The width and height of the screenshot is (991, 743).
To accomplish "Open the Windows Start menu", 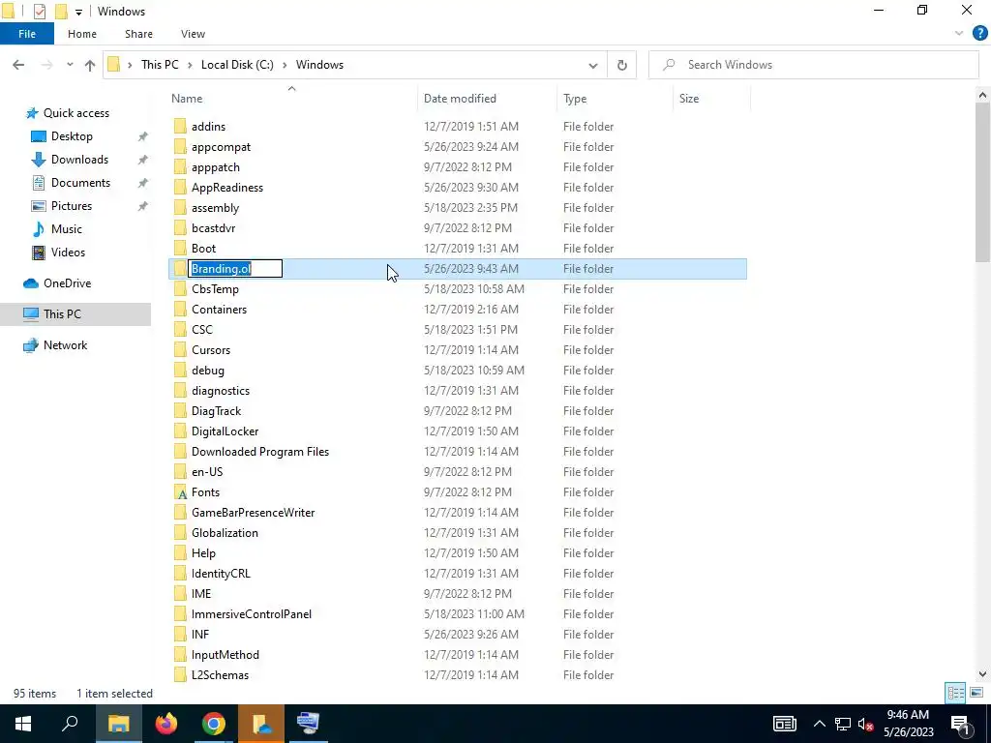I will [23, 724].
